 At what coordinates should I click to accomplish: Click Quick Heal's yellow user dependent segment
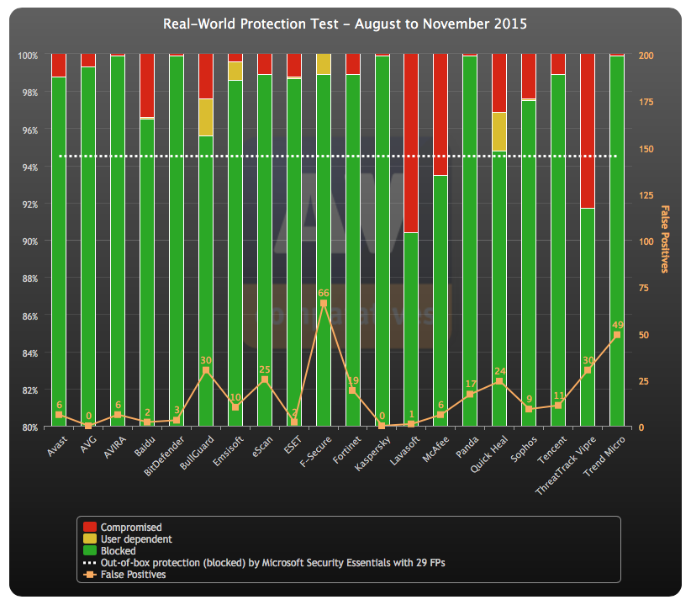point(499,132)
